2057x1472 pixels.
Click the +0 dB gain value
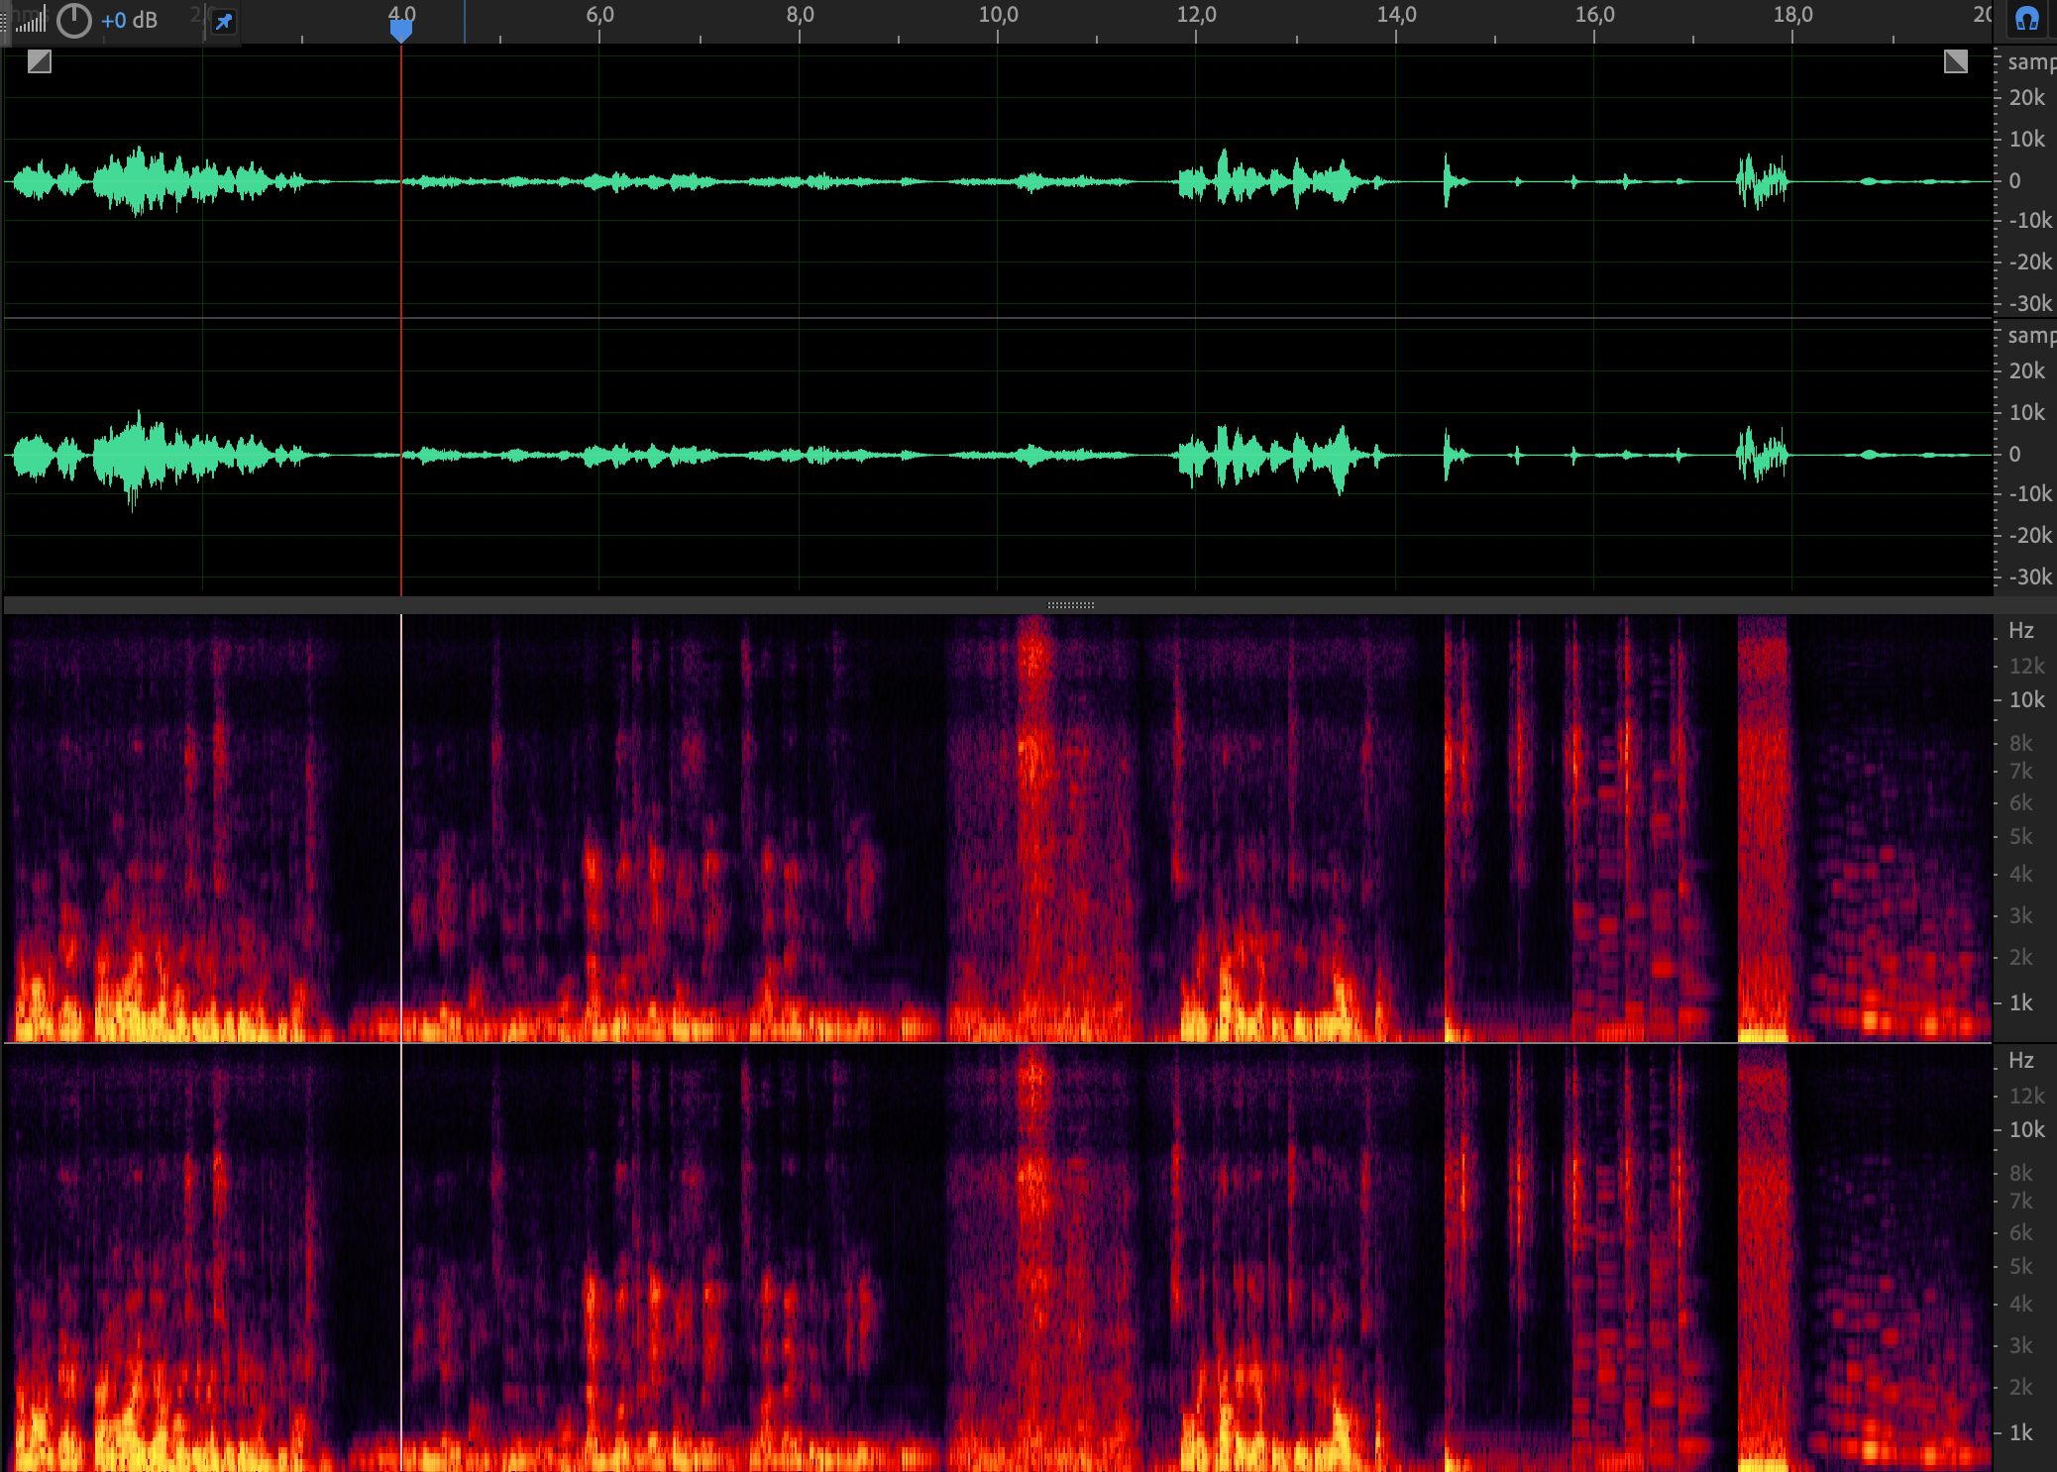tap(129, 21)
